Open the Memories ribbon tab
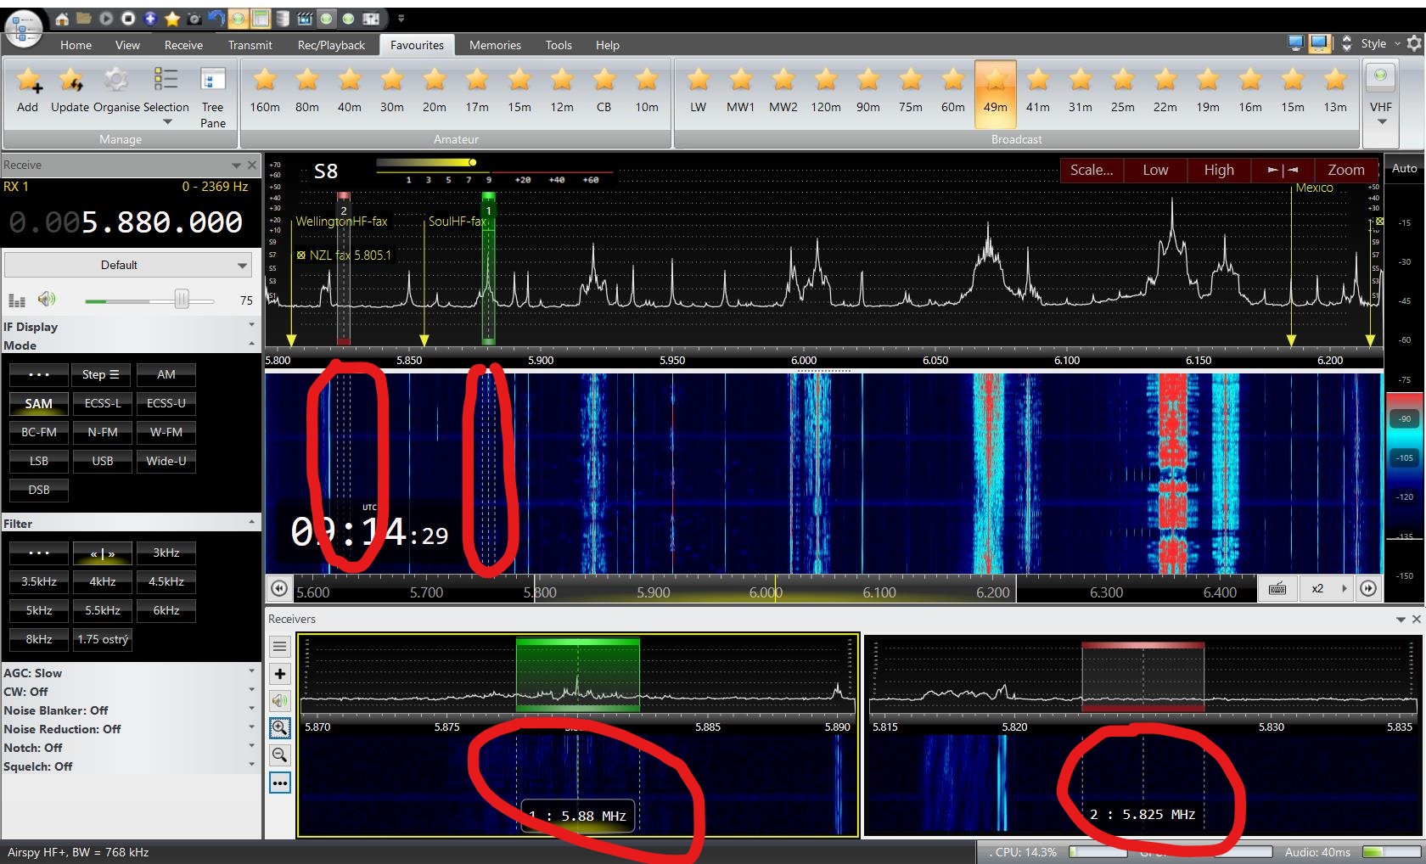1426x864 pixels. (x=495, y=45)
